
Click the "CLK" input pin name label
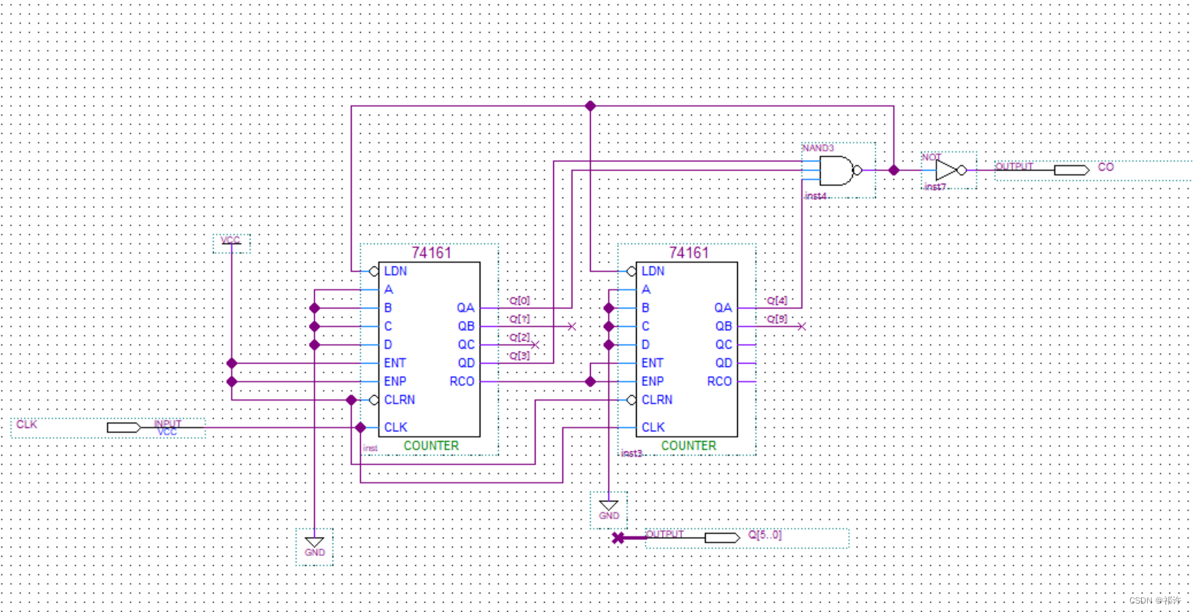coord(27,424)
